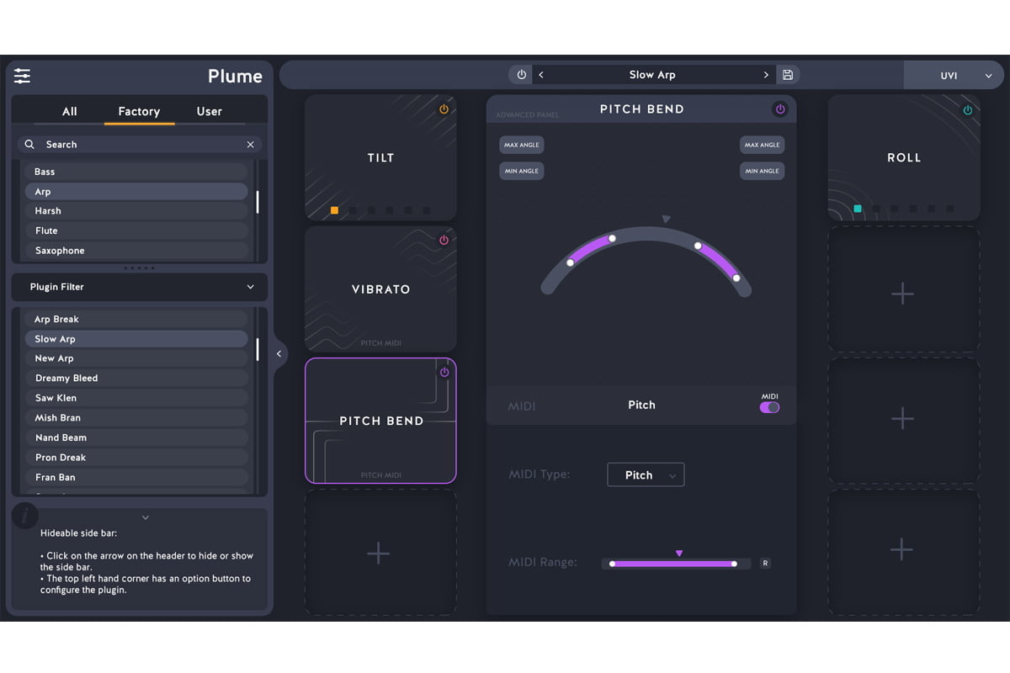Click the Search input field
The height and width of the screenshot is (673, 1010).
point(139,145)
